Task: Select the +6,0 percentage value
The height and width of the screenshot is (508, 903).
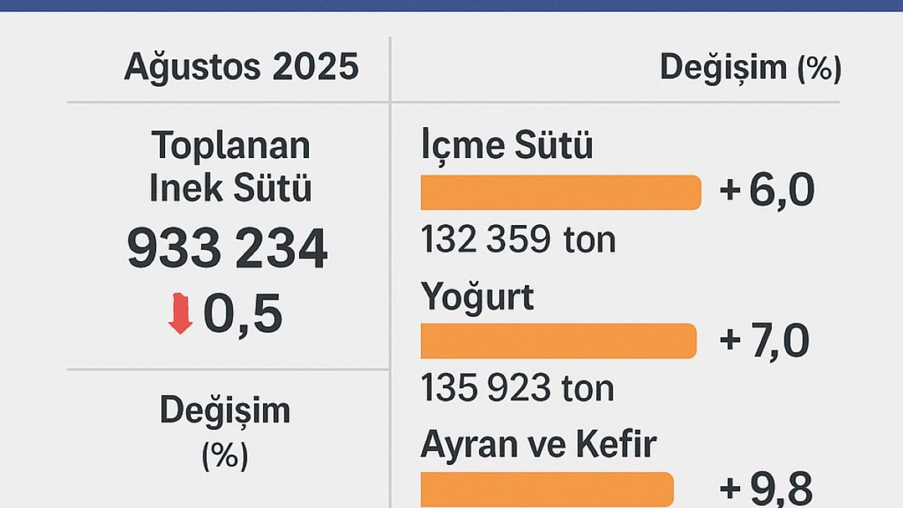Action: [767, 191]
